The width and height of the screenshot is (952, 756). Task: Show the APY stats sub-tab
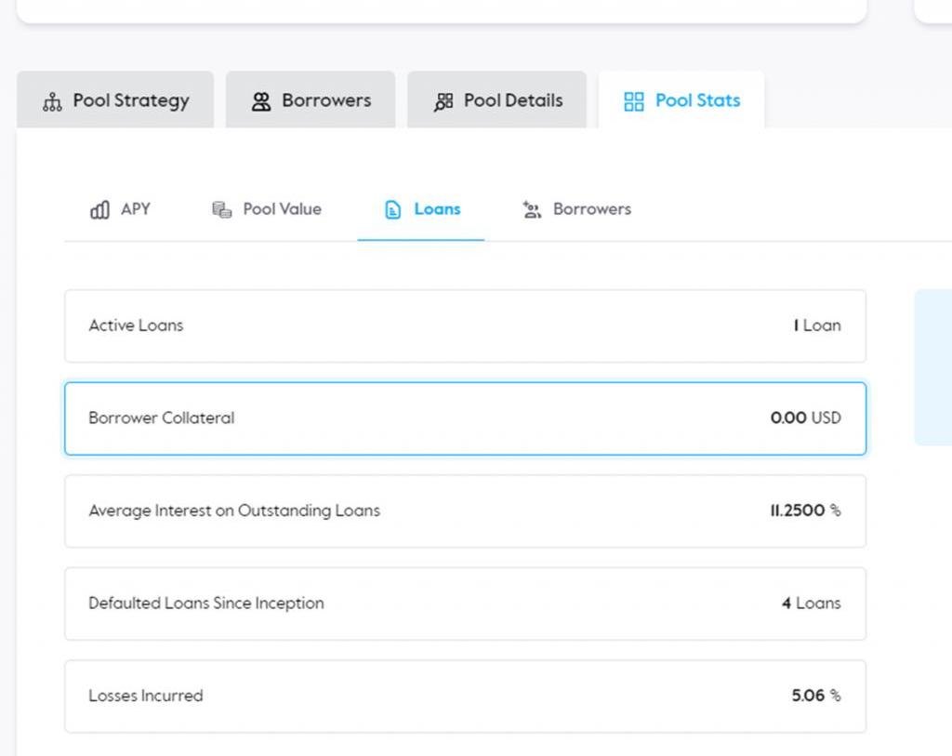(135, 209)
